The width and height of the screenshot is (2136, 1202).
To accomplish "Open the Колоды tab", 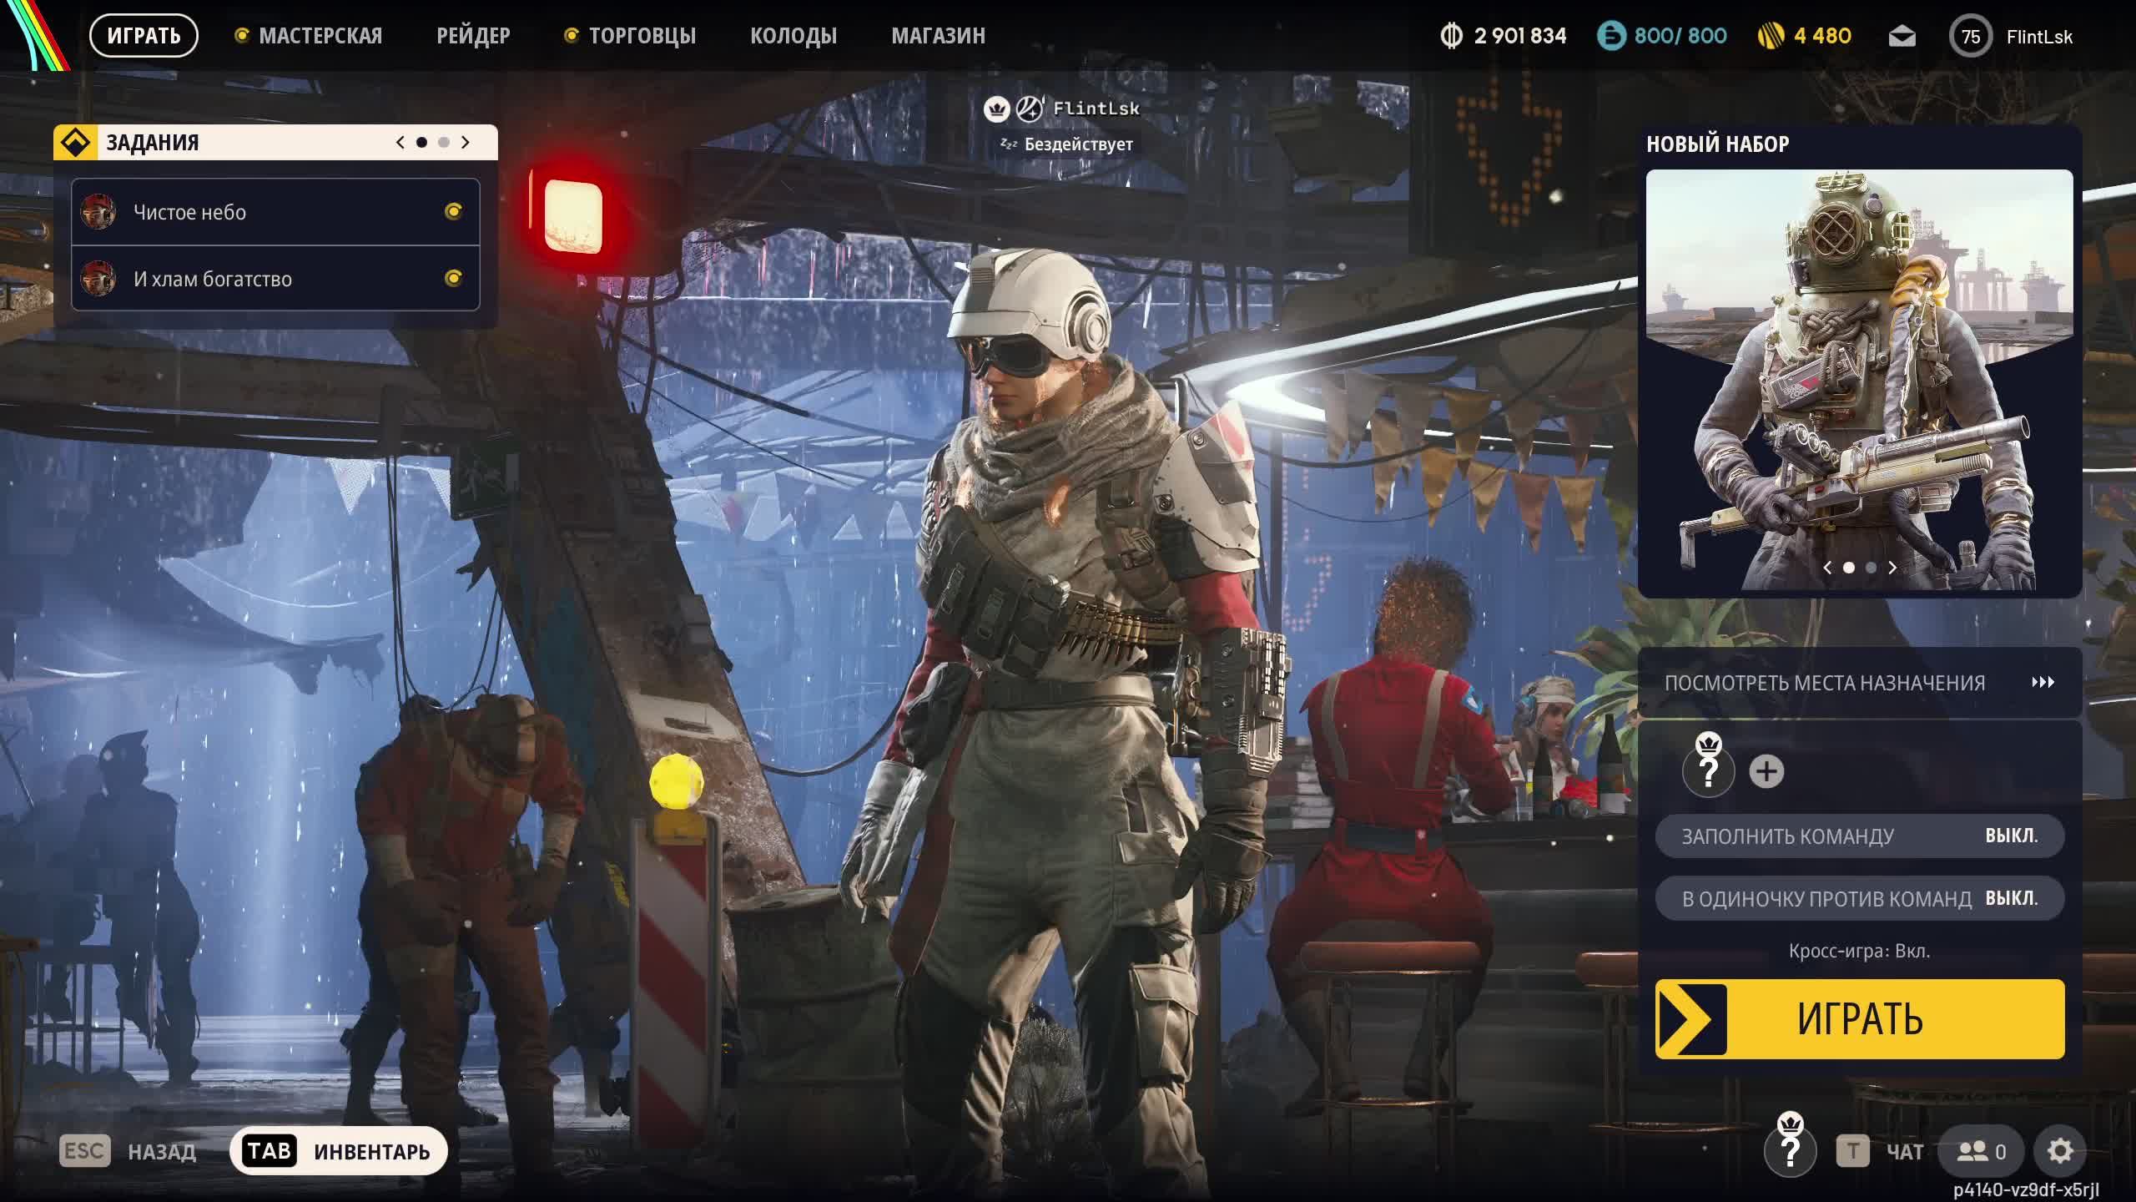I will point(793,36).
